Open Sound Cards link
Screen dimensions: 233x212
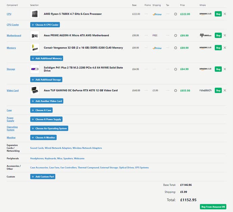37,148
